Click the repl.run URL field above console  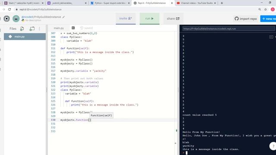[229, 29]
